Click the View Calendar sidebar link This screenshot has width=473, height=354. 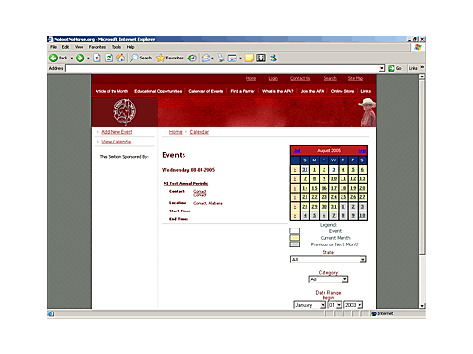(116, 142)
